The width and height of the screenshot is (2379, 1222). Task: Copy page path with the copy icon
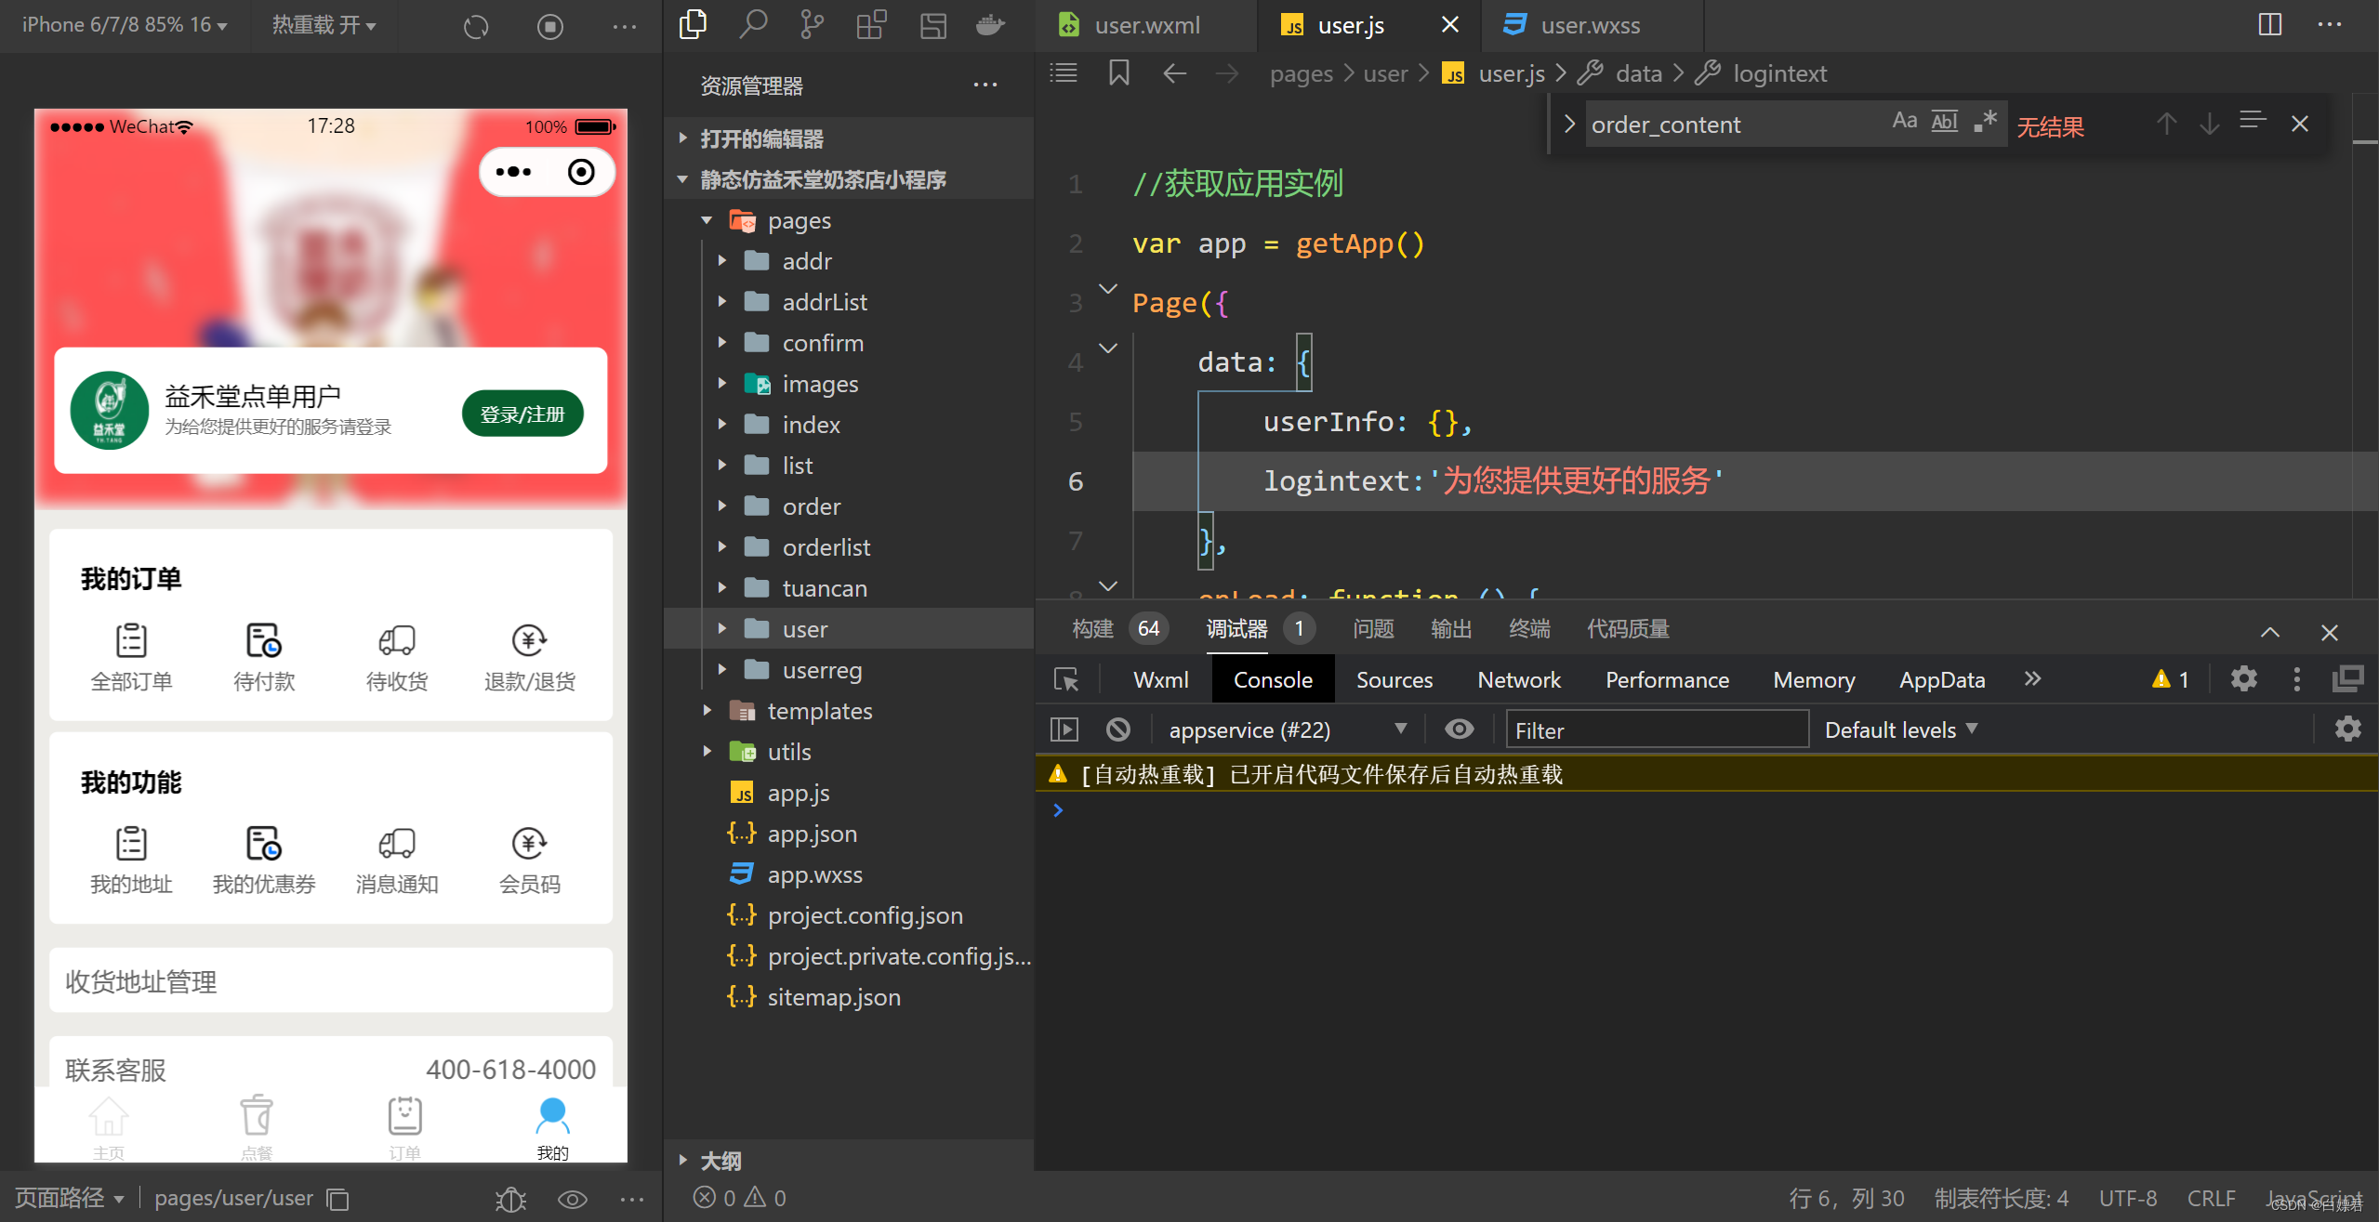point(337,1199)
